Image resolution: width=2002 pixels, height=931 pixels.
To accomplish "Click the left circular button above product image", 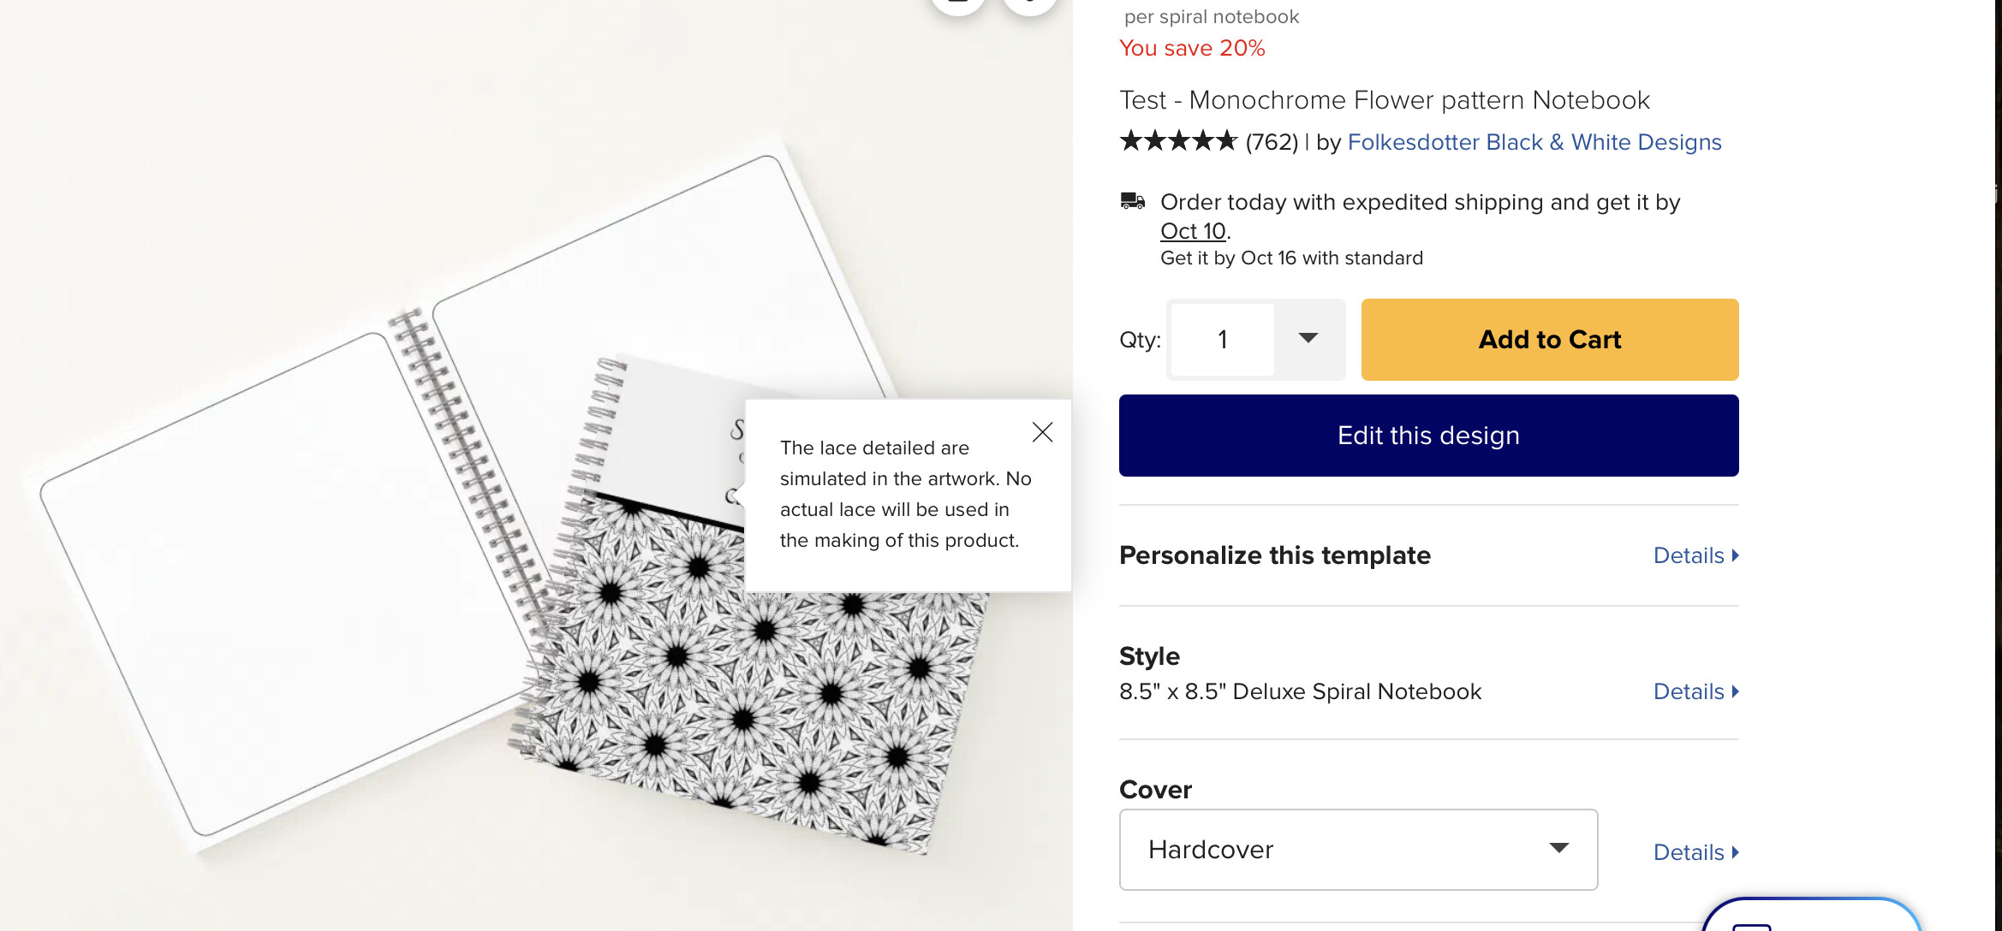I will pos(958,5).
